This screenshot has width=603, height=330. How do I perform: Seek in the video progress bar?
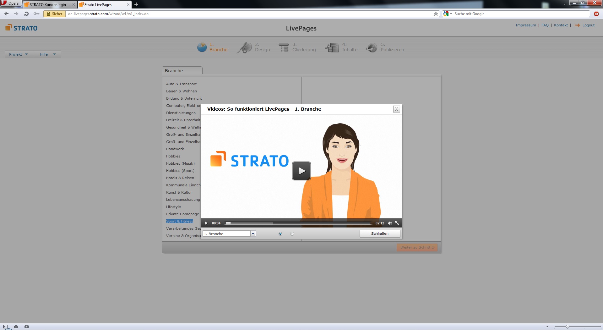pos(298,223)
